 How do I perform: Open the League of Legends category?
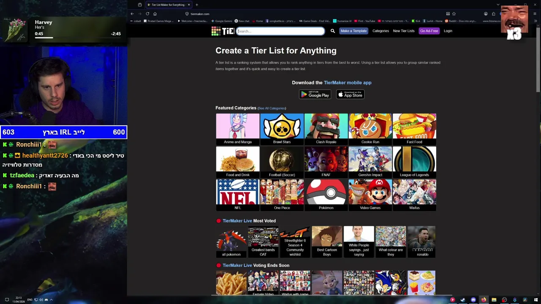click(414, 162)
